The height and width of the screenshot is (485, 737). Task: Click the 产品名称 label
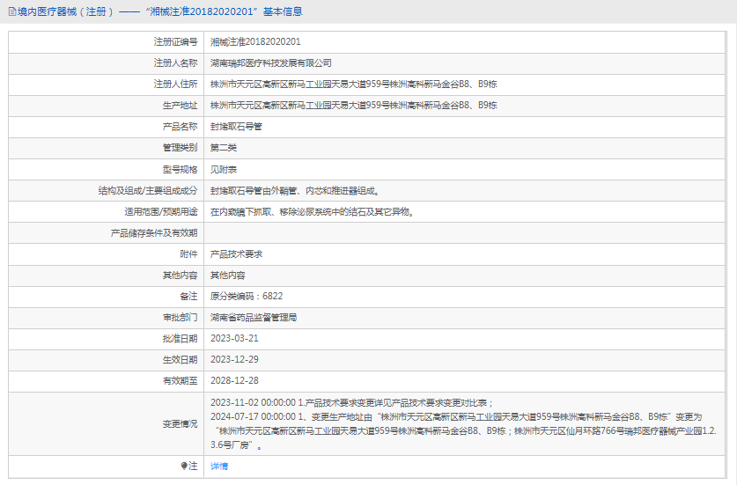180,127
